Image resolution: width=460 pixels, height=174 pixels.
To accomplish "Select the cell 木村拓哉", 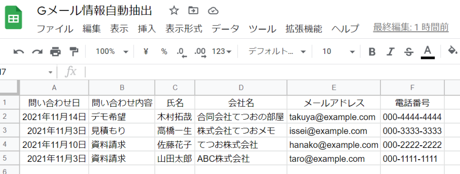I will (x=175, y=117).
